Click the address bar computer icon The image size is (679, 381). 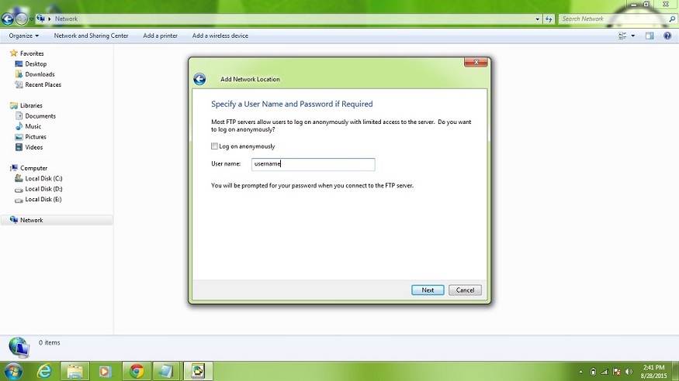click(40, 19)
